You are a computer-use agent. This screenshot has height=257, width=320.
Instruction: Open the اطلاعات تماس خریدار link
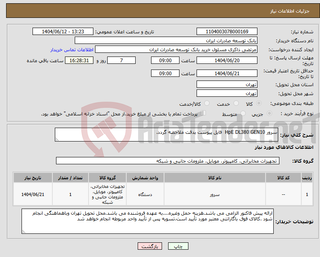[72, 50]
